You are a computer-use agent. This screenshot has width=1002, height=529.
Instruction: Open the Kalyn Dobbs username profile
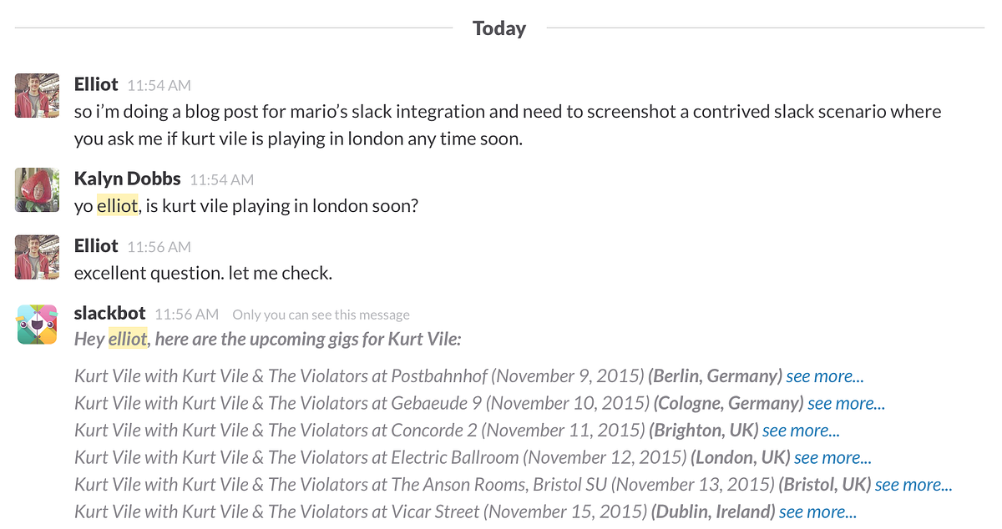127,179
